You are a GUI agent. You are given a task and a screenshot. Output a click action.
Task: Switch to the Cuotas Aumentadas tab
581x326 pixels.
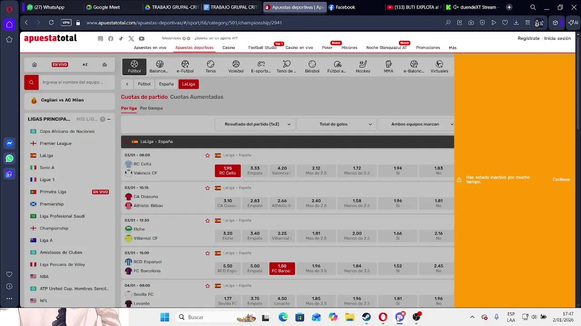click(x=197, y=97)
